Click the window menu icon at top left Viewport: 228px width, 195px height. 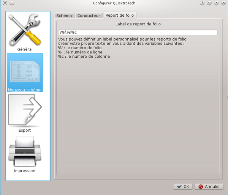click(x=5, y=3)
